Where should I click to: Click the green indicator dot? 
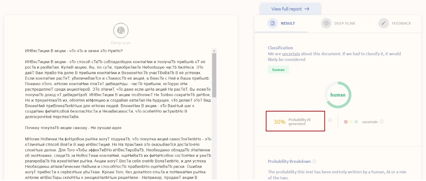356,122
